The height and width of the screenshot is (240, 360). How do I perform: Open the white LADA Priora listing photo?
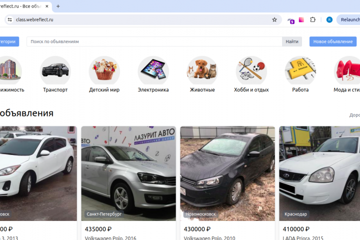[x=319, y=173]
